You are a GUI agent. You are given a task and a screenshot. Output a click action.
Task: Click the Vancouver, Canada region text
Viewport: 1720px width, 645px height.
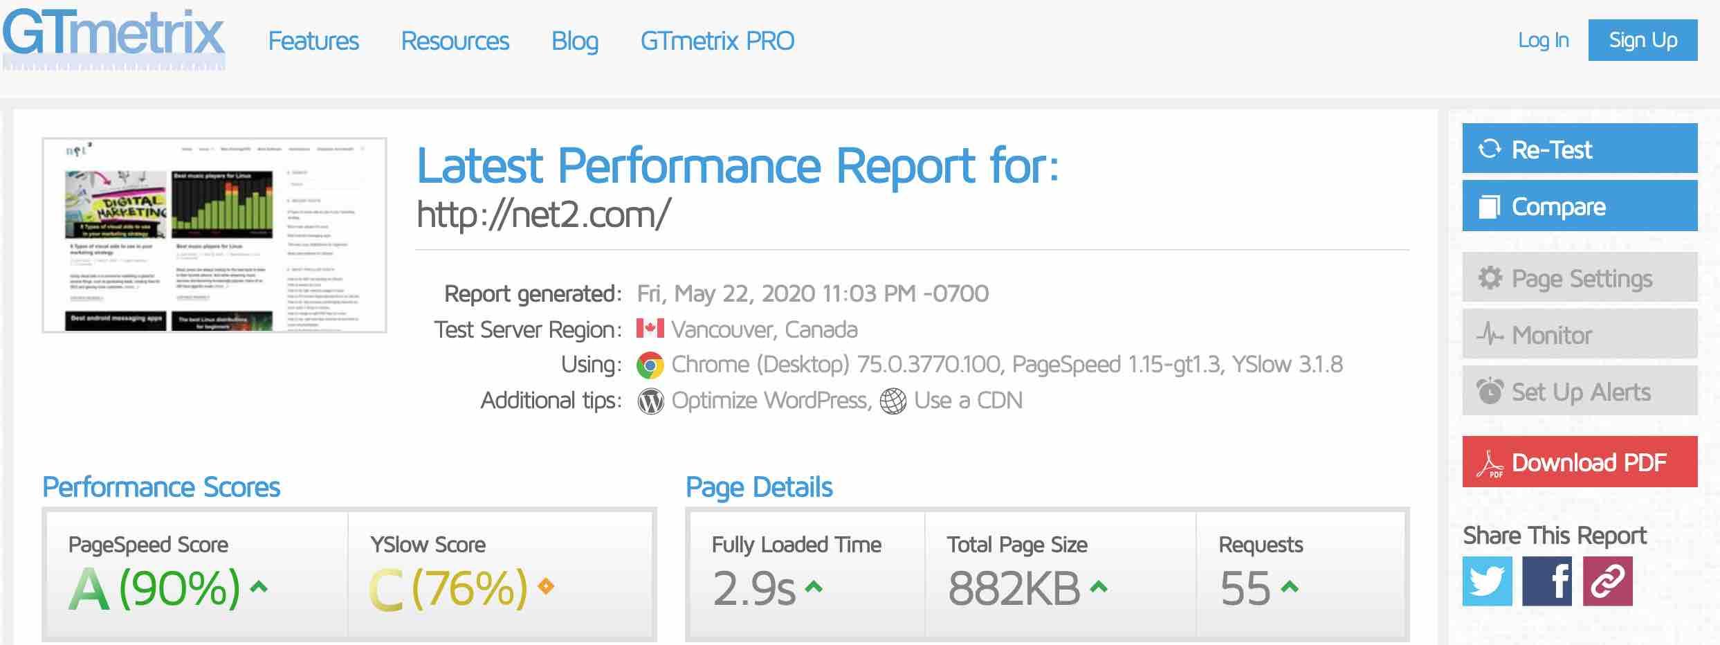[x=765, y=329]
